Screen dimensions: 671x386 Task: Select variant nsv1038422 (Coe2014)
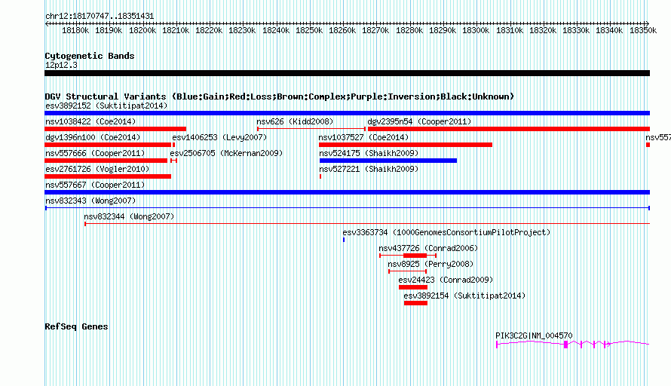(x=90, y=121)
